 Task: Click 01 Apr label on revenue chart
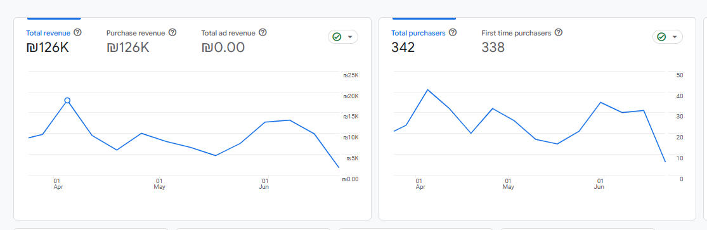(58, 184)
